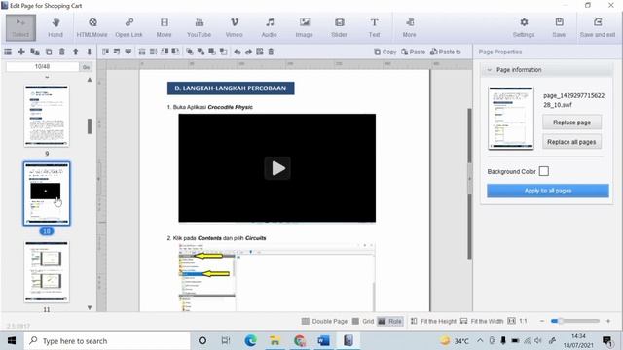Image resolution: width=623 pixels, height=350 pixels.
Task: Add an Open Link object
Action: pos(128,27)
